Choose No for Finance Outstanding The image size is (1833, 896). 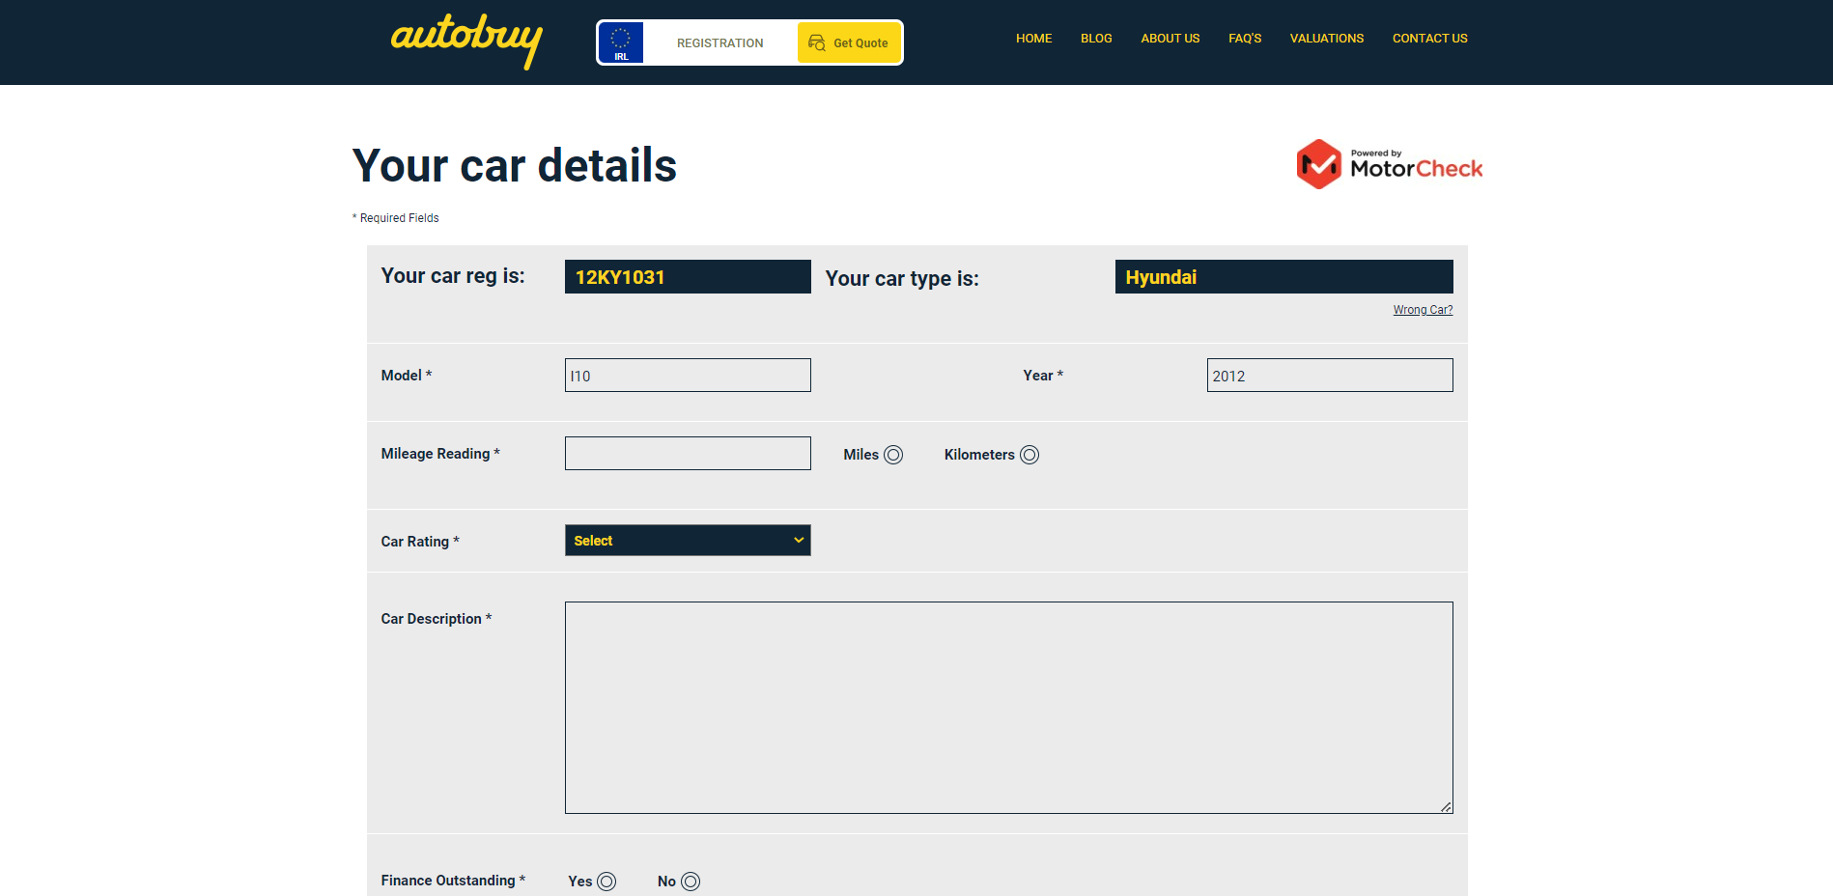click(x=691, y=882)
